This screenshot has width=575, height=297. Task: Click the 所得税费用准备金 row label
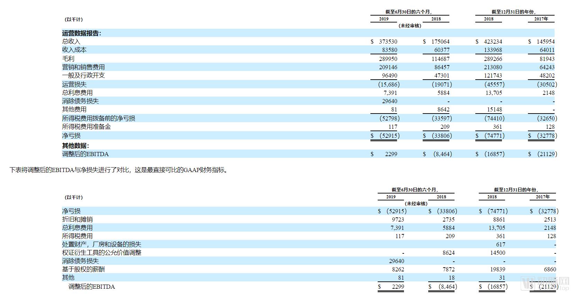[86, 127]
